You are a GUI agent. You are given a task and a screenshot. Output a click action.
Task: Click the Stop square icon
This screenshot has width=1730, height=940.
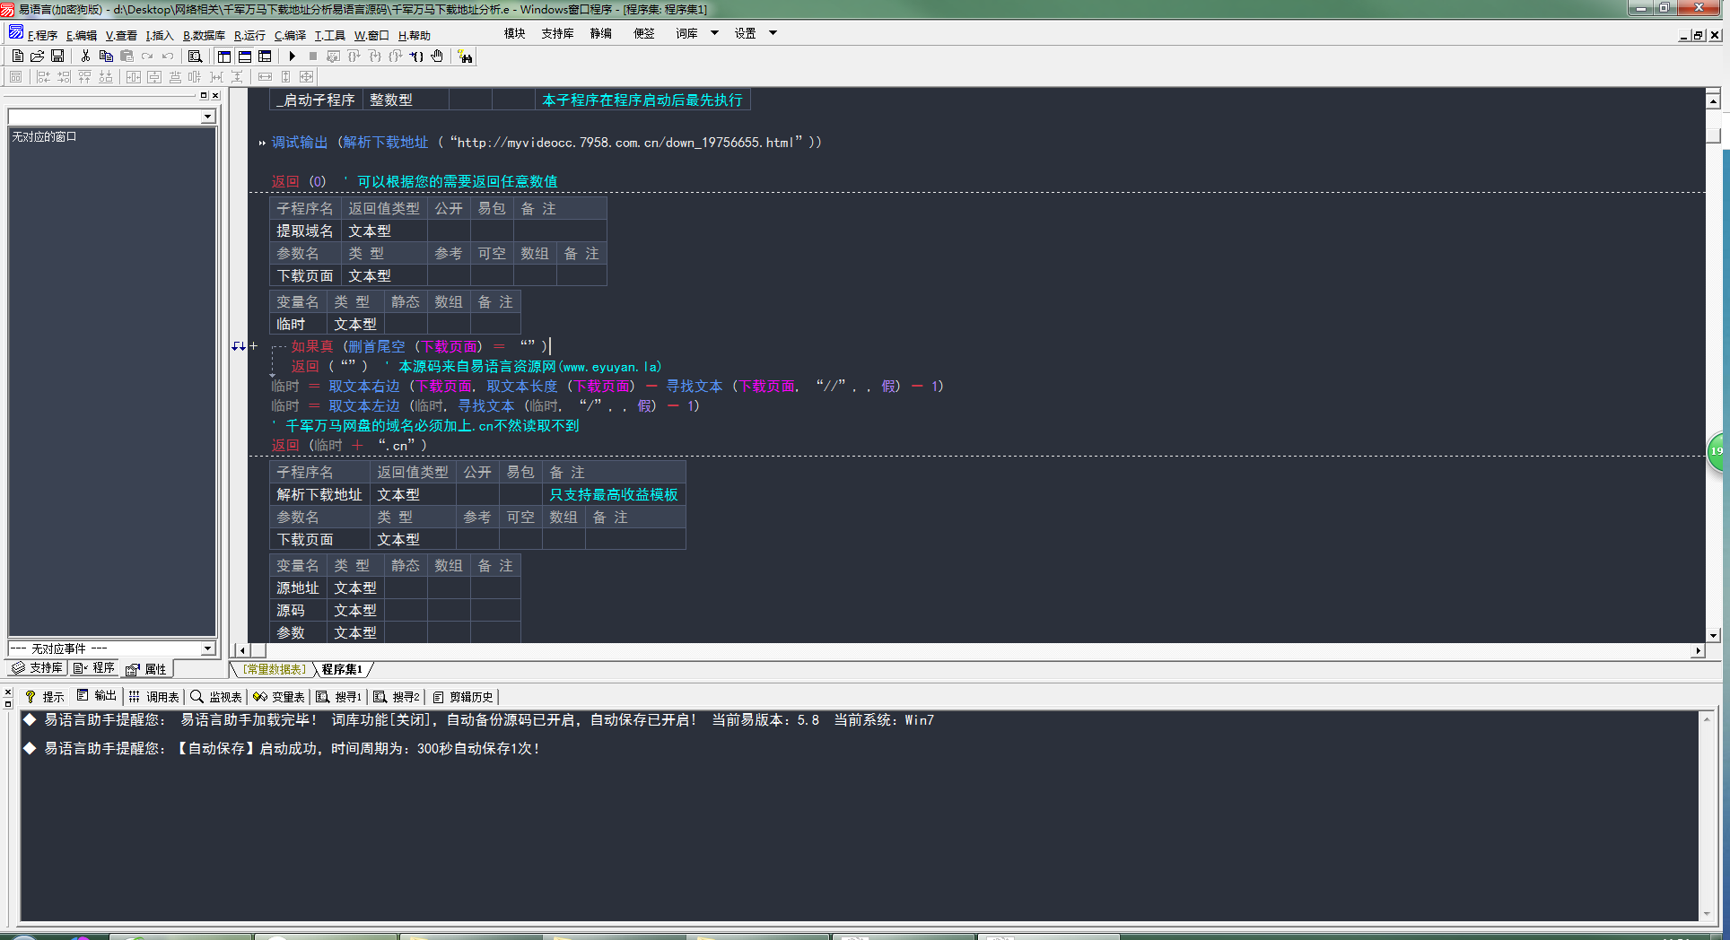[x=313, y=56]
